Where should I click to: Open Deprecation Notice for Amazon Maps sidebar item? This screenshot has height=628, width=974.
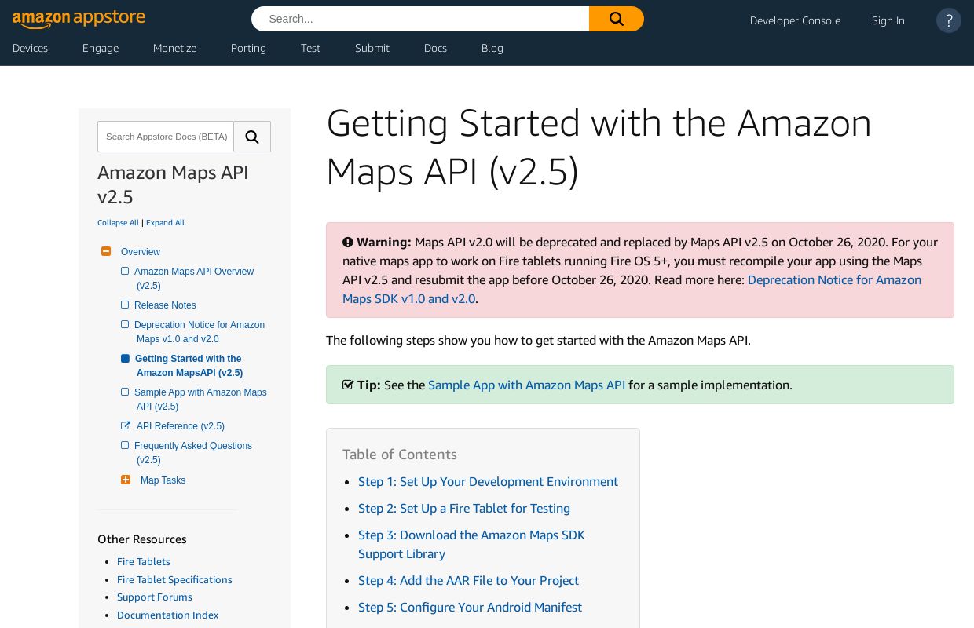(200, 332)
